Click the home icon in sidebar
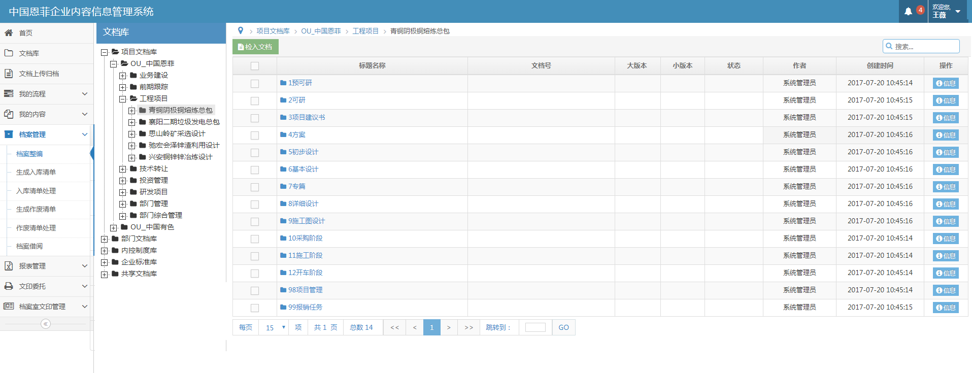This screenshot has height=373, width=972. pos(9,32)
